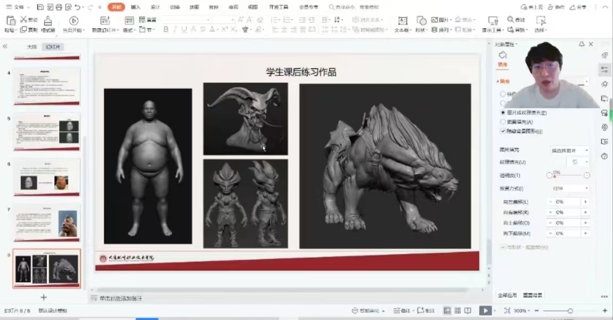
Task: Click 重置背景 button
Action: [x=532, y=295]
